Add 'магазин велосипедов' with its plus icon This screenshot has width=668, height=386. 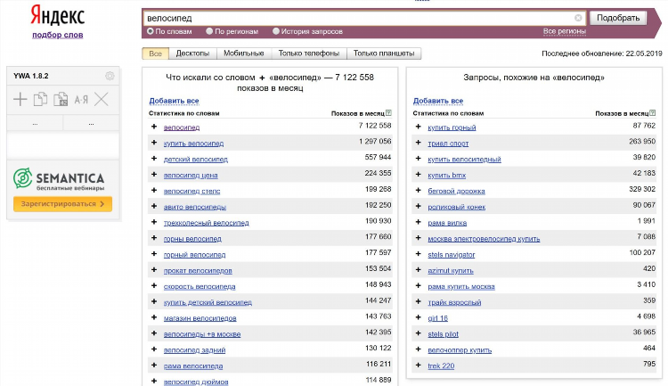(154, 317)
